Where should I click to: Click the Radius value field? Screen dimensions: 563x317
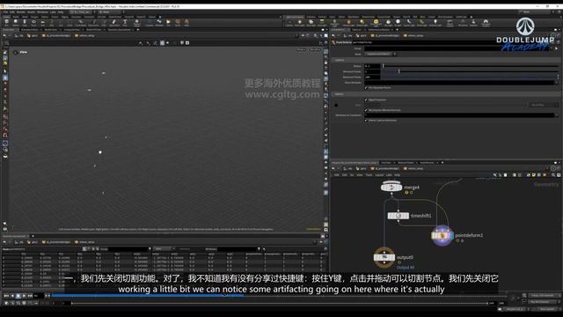[x=372, y=66]
